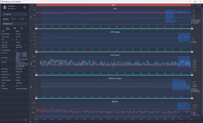
Task: Click the Info column header
Action: [3, 31]
